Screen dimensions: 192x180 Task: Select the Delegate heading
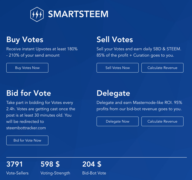point(113,93)
